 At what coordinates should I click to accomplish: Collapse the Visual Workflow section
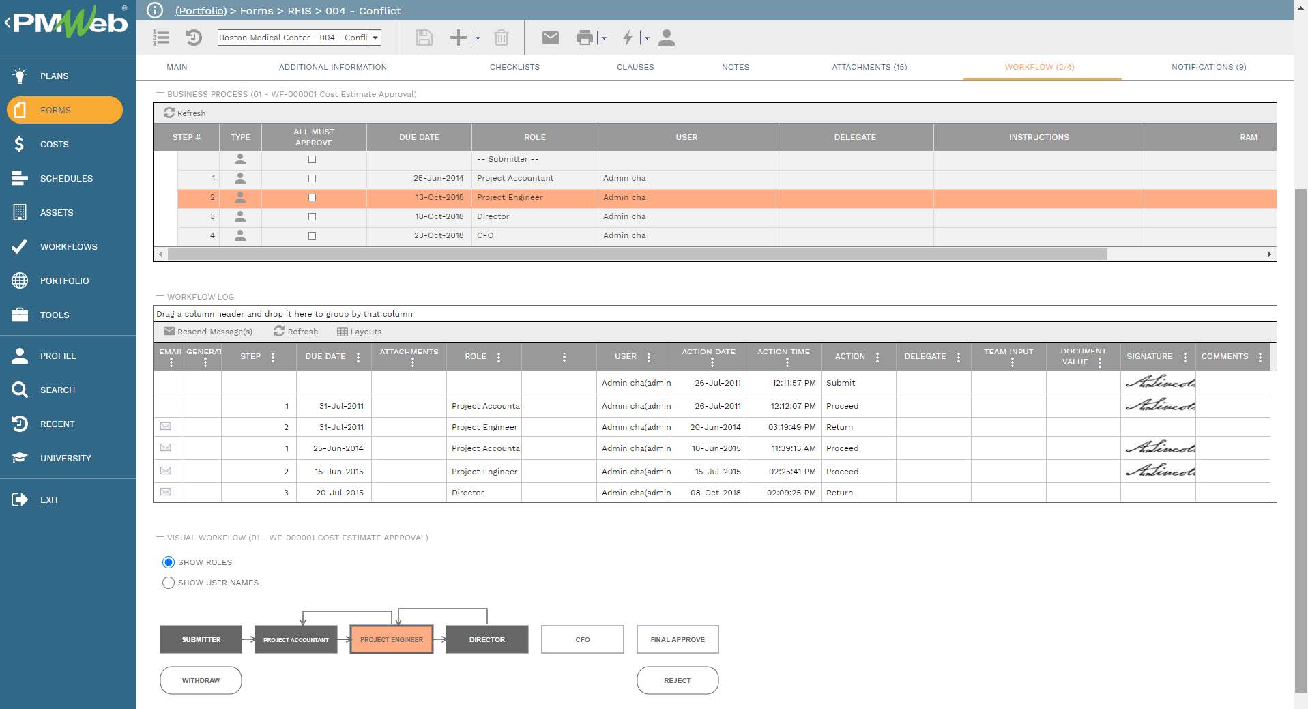click(160, 537)
